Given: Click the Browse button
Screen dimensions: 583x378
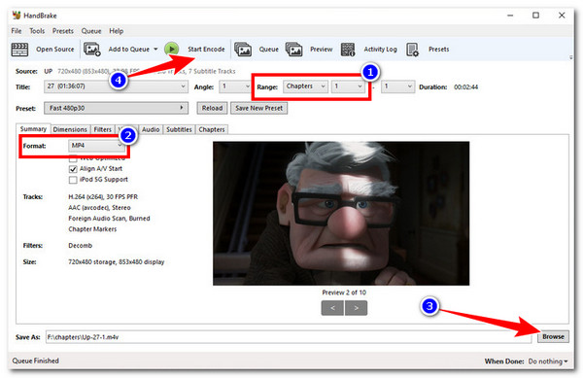Looking at the screenshot, I should 553,337.
